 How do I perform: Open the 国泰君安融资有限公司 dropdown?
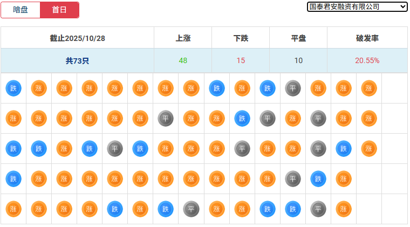click(x=357, y=6)
